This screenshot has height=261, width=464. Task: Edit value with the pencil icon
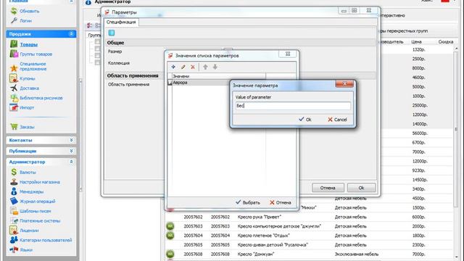click(x=183, y=67)
